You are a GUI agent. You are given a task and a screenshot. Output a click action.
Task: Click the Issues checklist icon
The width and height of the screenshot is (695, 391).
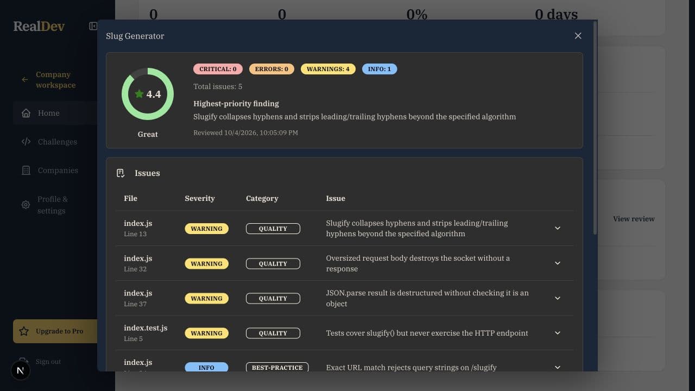pyautogui.click(x=121, y=173)
